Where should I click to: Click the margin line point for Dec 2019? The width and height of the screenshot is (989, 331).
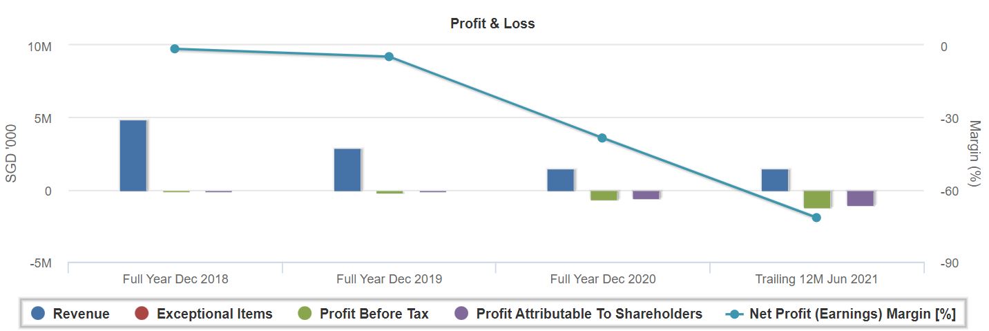389,57
